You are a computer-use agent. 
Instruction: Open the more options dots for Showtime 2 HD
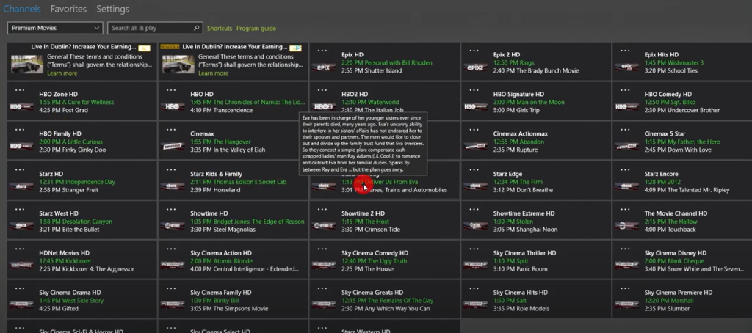coord(322,209)
